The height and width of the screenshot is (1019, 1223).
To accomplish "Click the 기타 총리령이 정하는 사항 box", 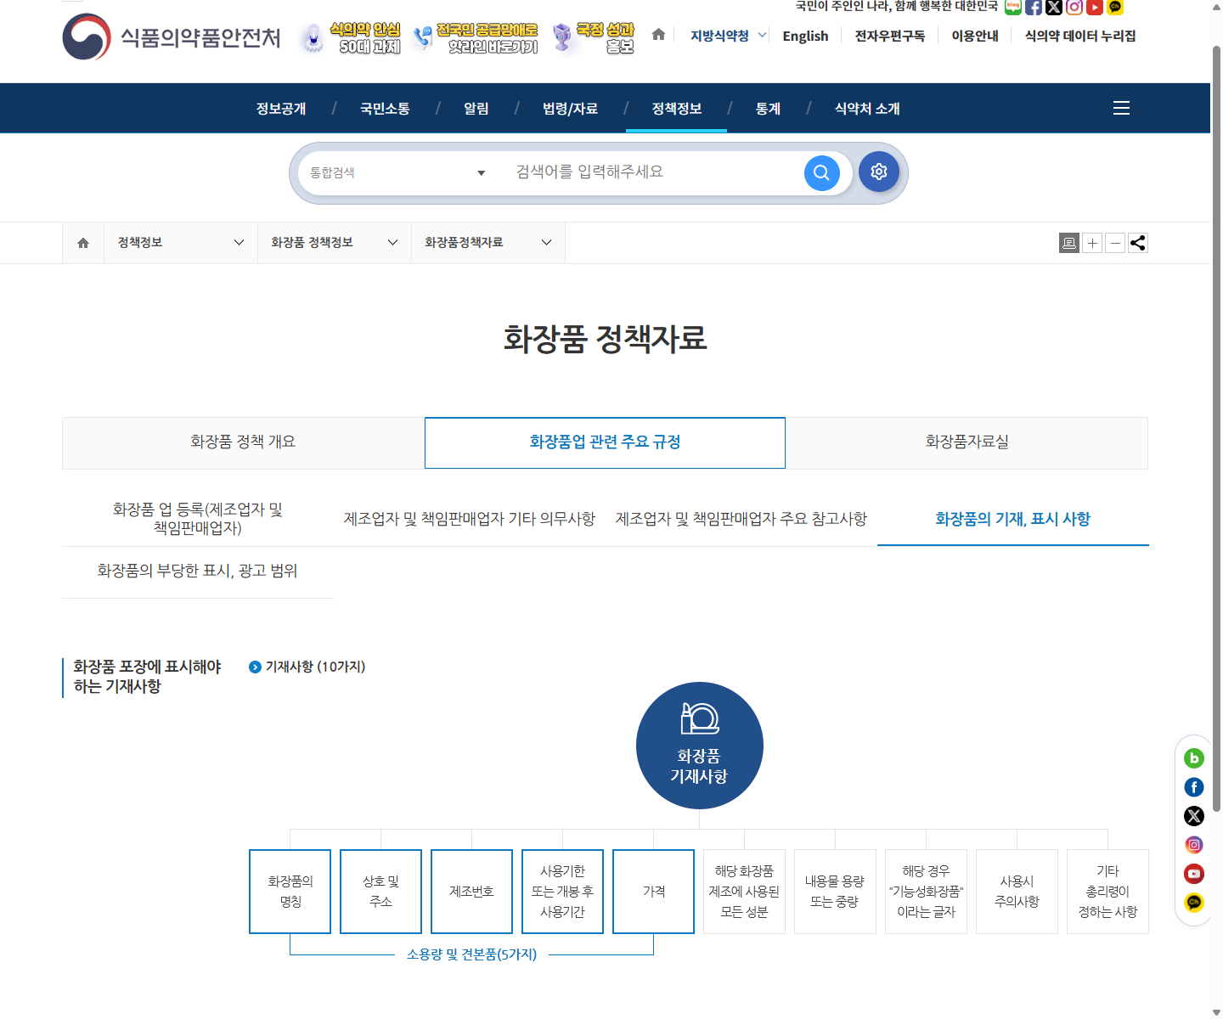I will 1107,892.
